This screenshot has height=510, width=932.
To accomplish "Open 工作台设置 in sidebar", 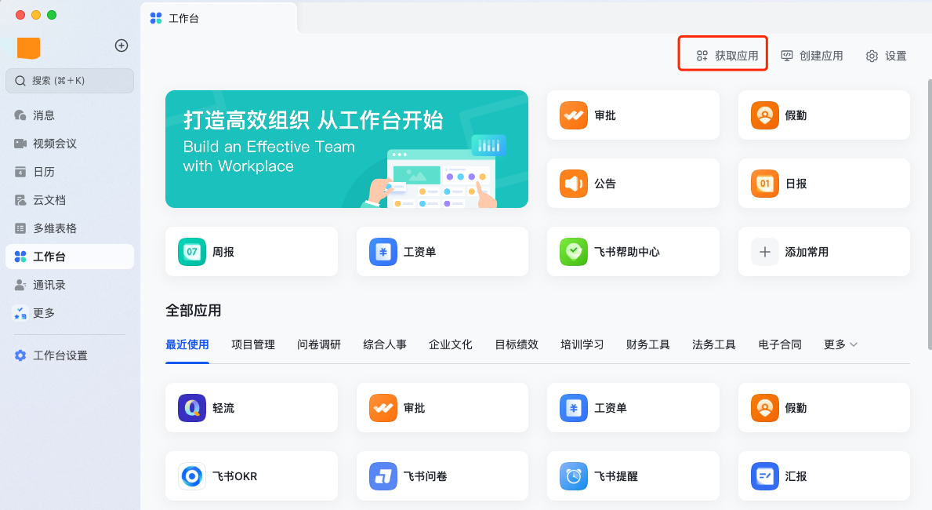I will (x=70, y=355).
